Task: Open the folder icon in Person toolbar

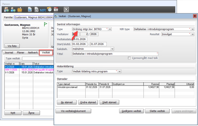Action: (x=20, y=10)
